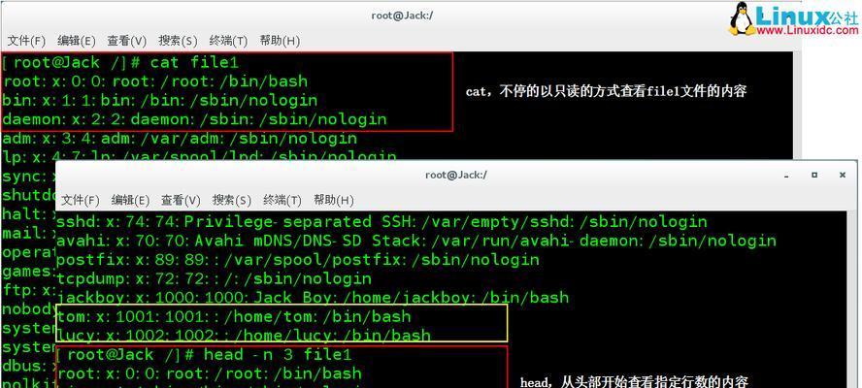The width and height of the screenshot is (862, 388).
Task: Open 终端(T) menu in front terminal
Action: (282, 200)
